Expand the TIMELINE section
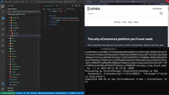The image size is (169, 95). pos(11,91)
